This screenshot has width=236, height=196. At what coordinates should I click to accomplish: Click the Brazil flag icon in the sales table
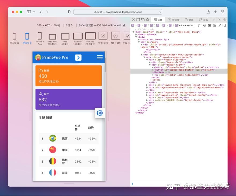(53, 139)
